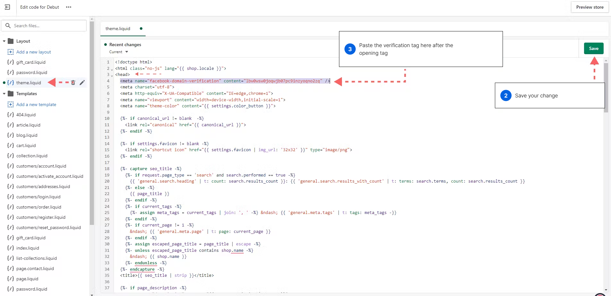This screenshot has width=611, height=296.
Task: Click the add new layout plus icon
Action: click(x=11, y=52)
